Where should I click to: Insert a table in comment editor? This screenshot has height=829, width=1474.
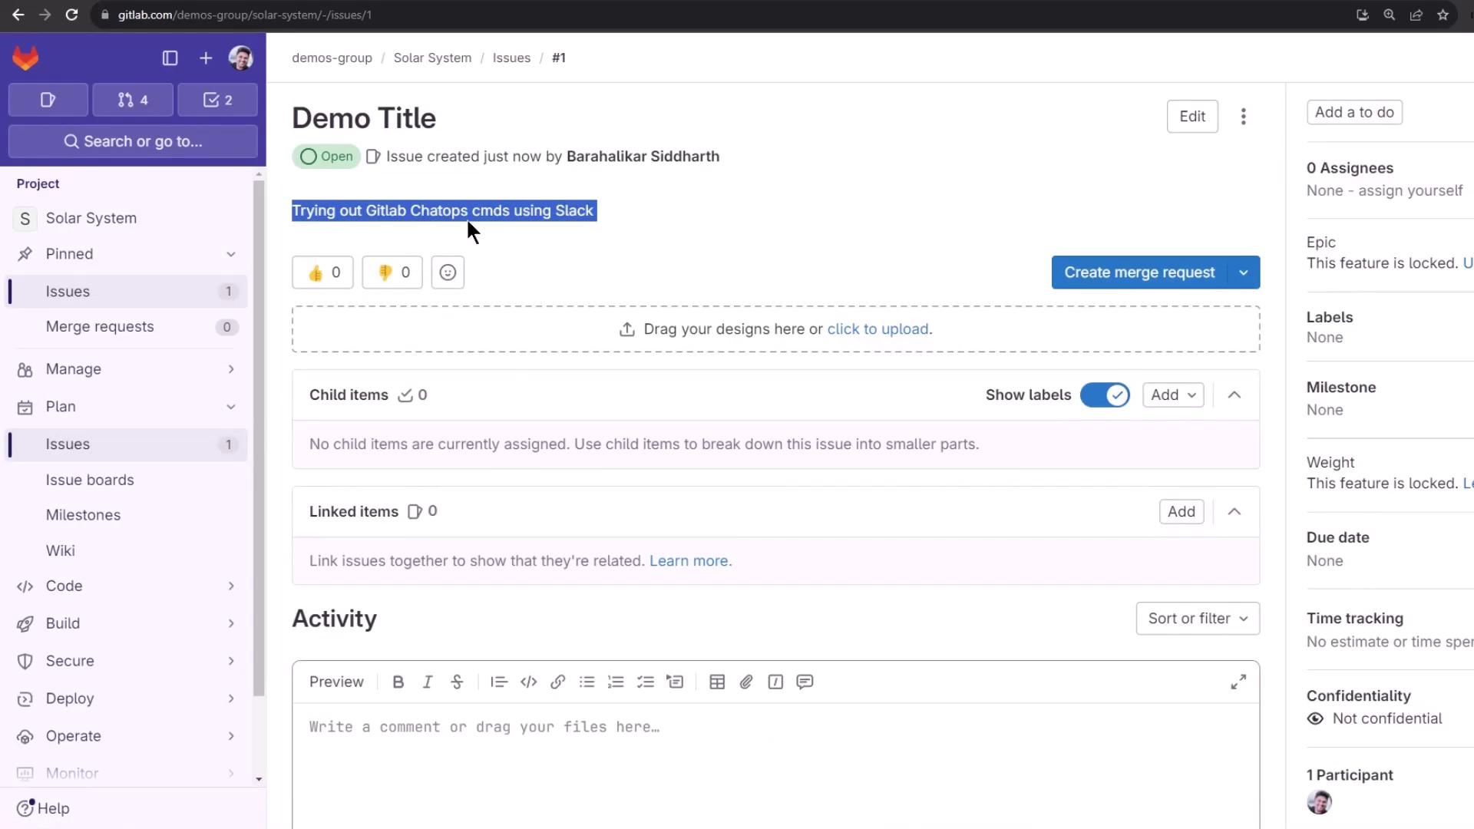point(717,682)
